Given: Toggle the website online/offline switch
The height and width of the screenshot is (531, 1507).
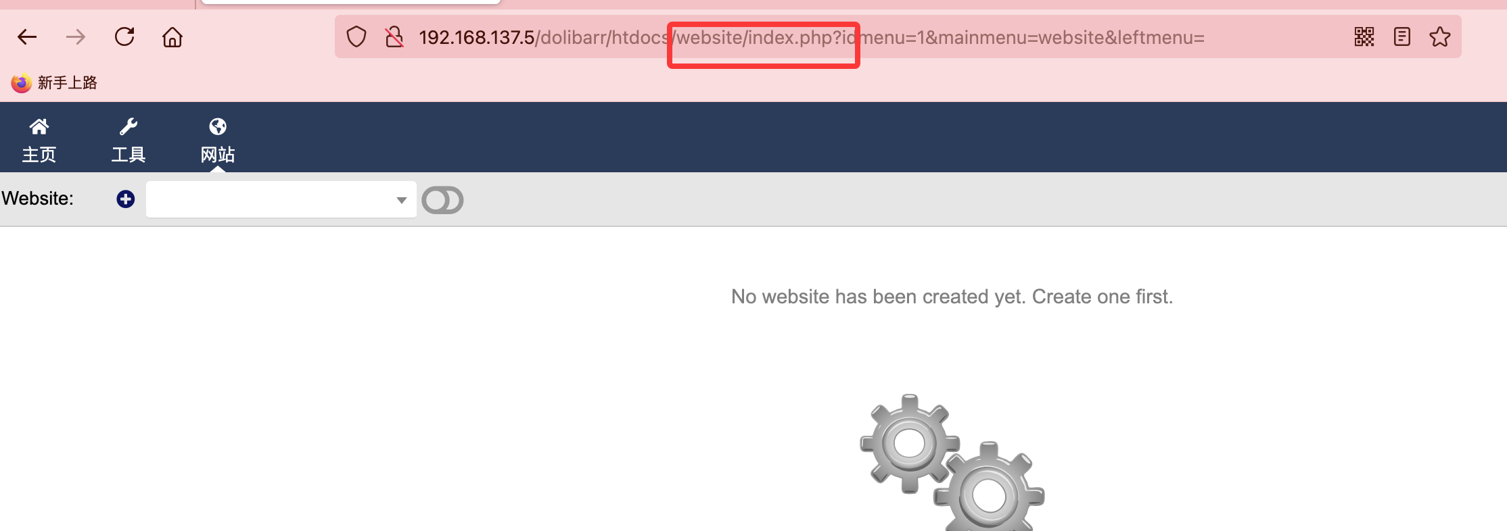Looking at the screenshot, I should [442, 200].
